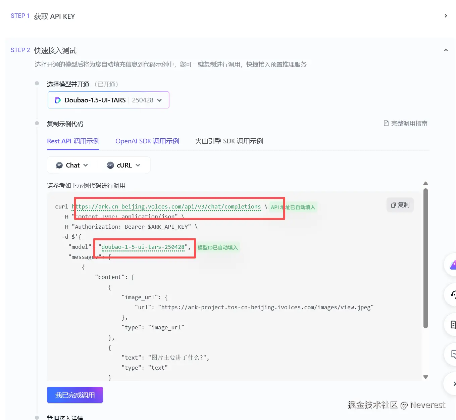Viewport: 456px width, 420px height.
Task: Click the 我已完成调用 button
Action: 75,395
